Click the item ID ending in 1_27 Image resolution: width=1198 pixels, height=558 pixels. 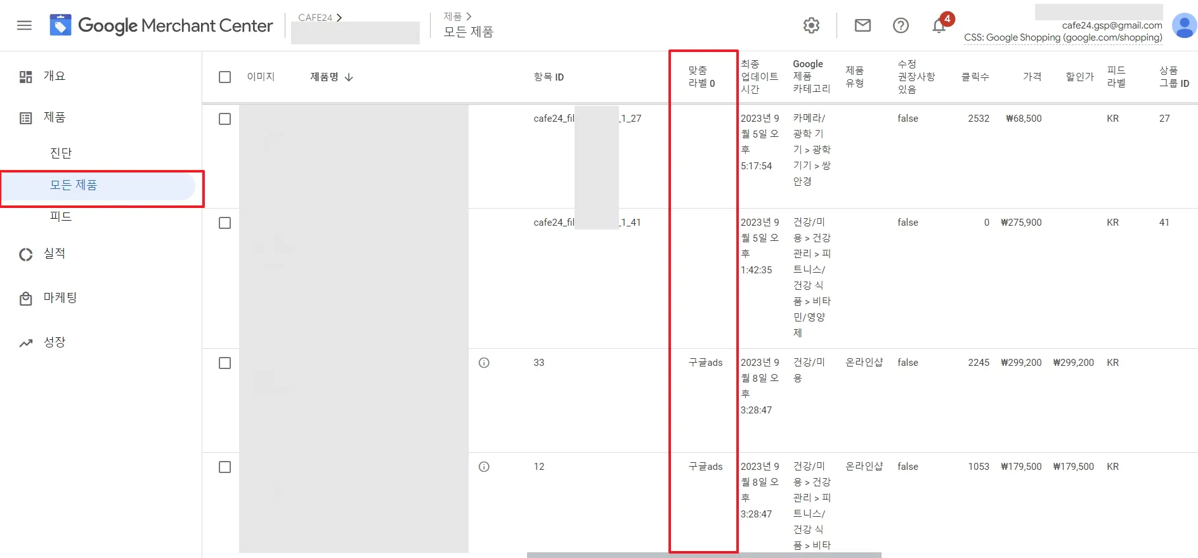(587, 119)
